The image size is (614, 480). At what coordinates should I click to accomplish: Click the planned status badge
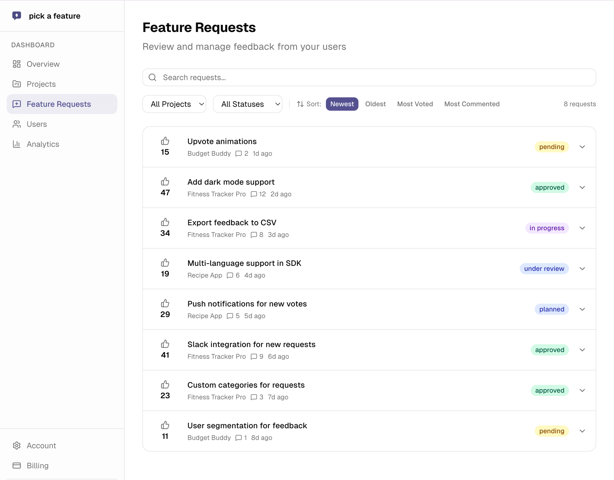coord(552,309)
